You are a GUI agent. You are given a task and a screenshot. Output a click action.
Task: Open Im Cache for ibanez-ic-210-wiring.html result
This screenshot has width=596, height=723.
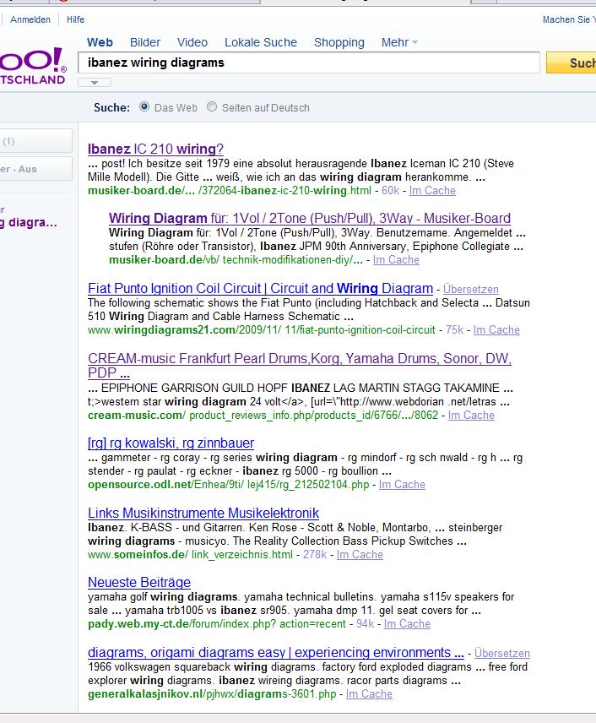pyautogui.click(x=432, y=190)
